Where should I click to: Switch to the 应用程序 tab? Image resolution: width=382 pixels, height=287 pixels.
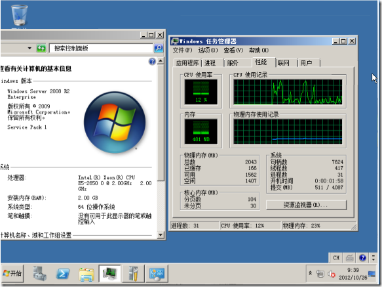(187, 63)
